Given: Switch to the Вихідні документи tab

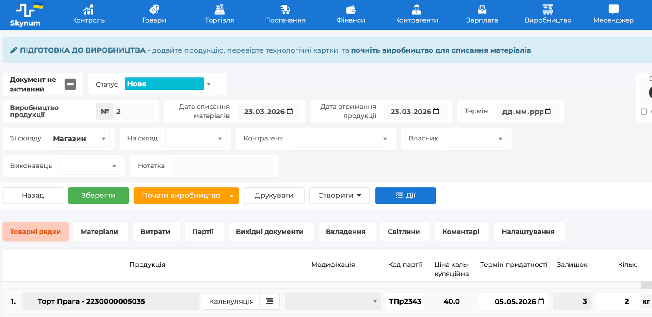Looking at the screenshot, I should click(x=270, y=232).
